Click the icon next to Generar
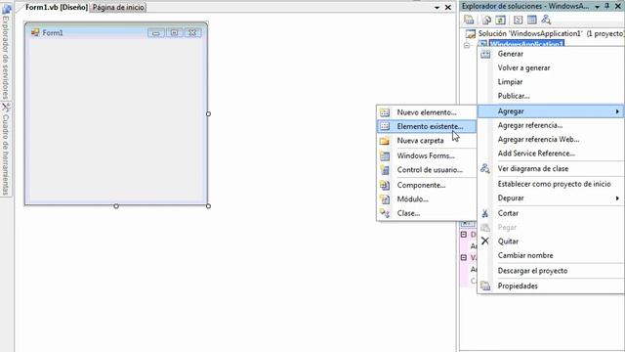The width and height of the screenshot is (625, 352). (485, 54)
